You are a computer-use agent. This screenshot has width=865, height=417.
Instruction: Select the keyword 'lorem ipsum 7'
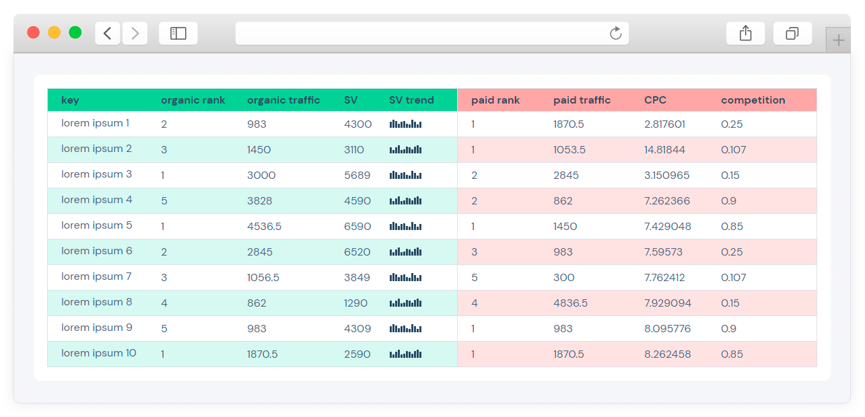point(96,276)
